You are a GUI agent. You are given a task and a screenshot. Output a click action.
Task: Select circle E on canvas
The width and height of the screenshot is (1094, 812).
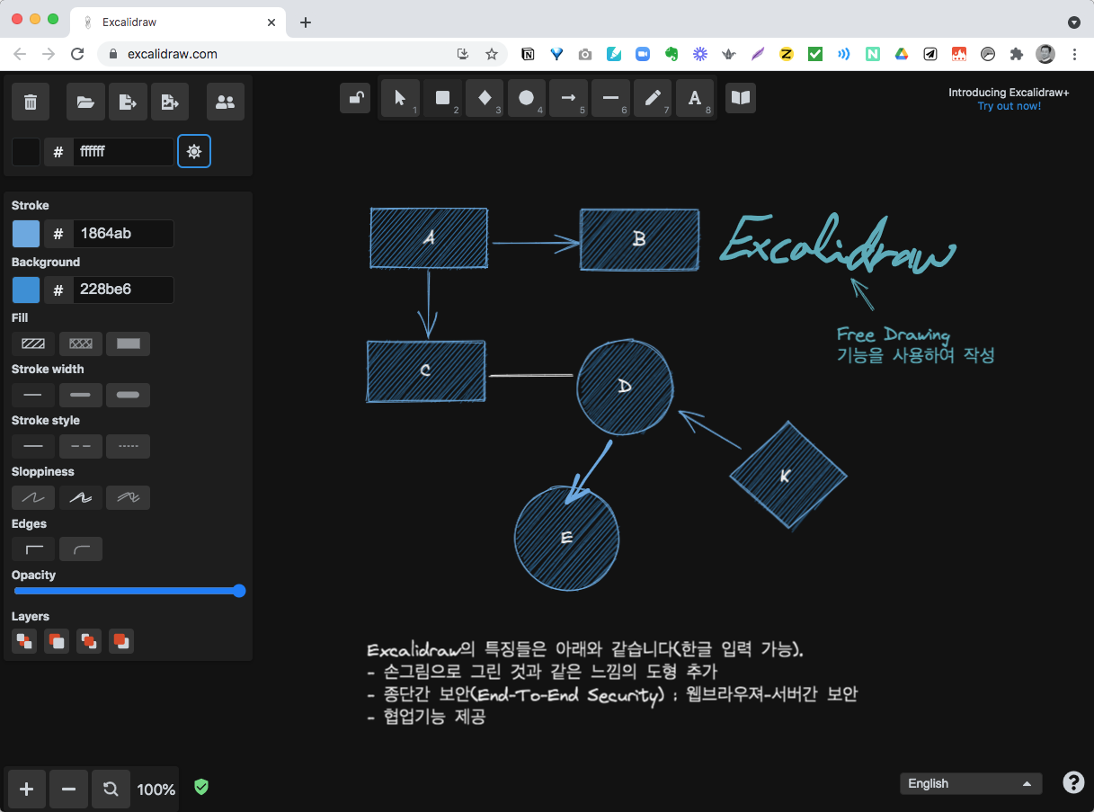click(x=567, y=538)
